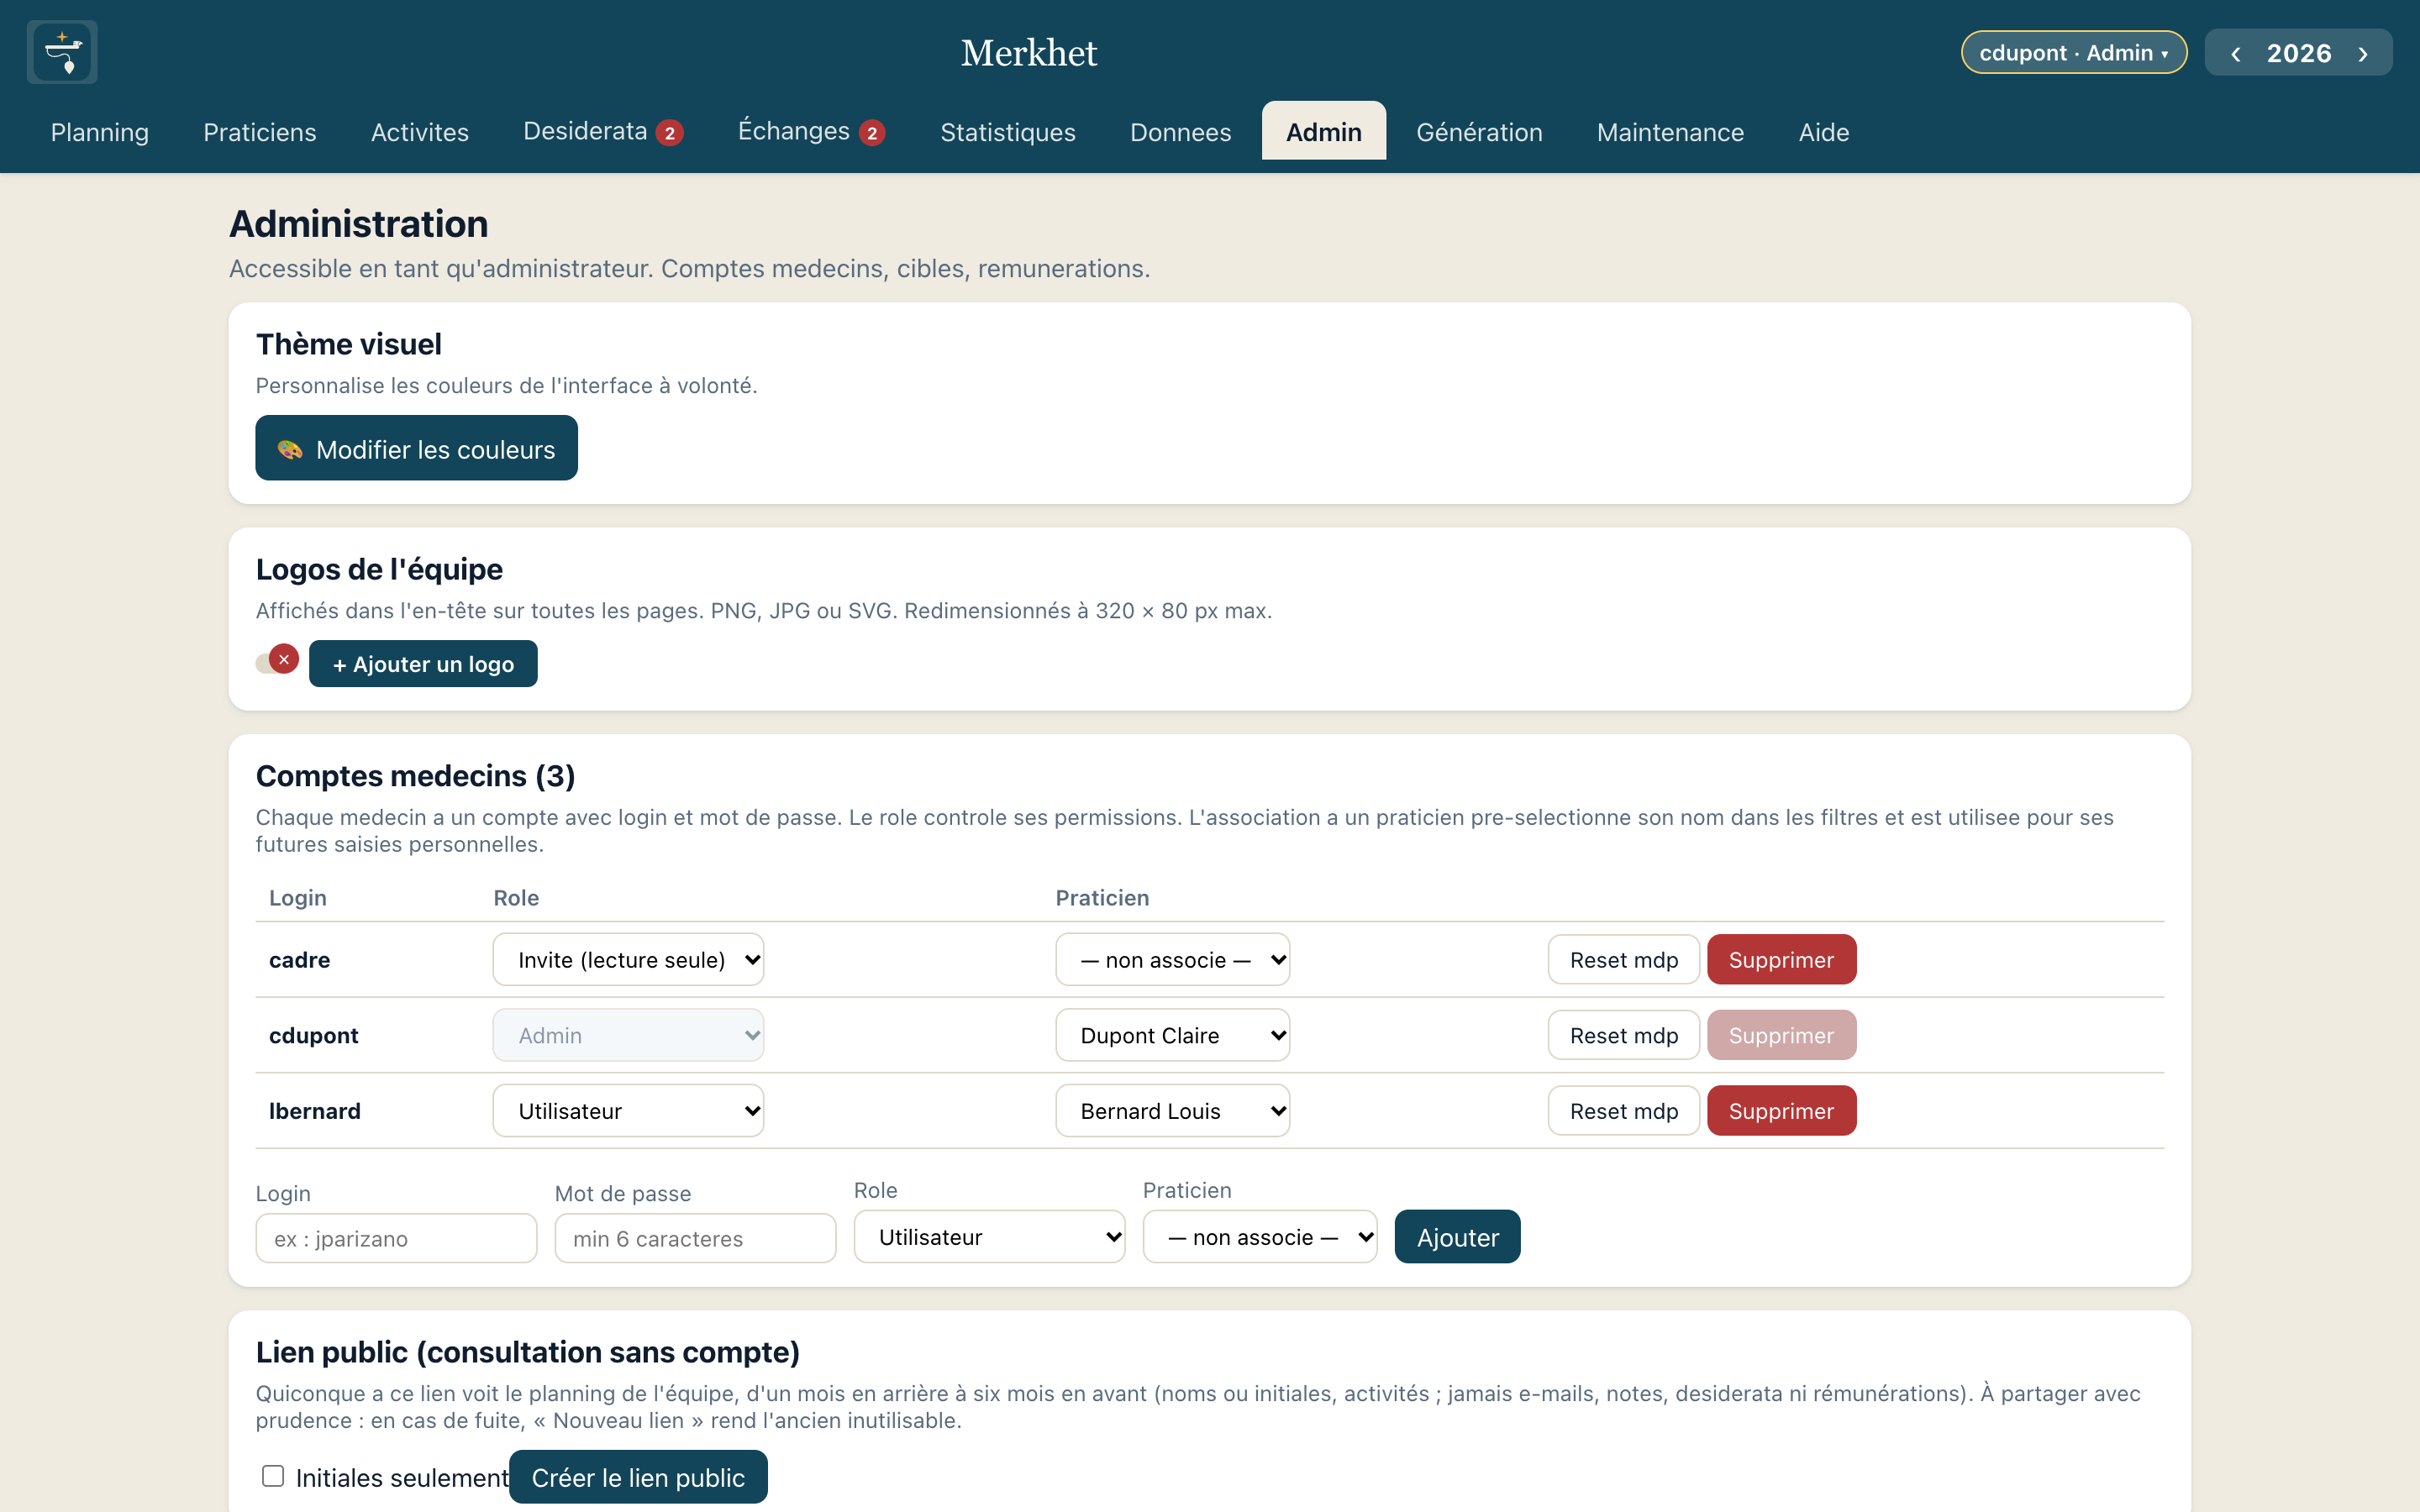
Task: Open praticien dropdown for lbernard
Action: pyautogui.click(x=1172, y=1111)
